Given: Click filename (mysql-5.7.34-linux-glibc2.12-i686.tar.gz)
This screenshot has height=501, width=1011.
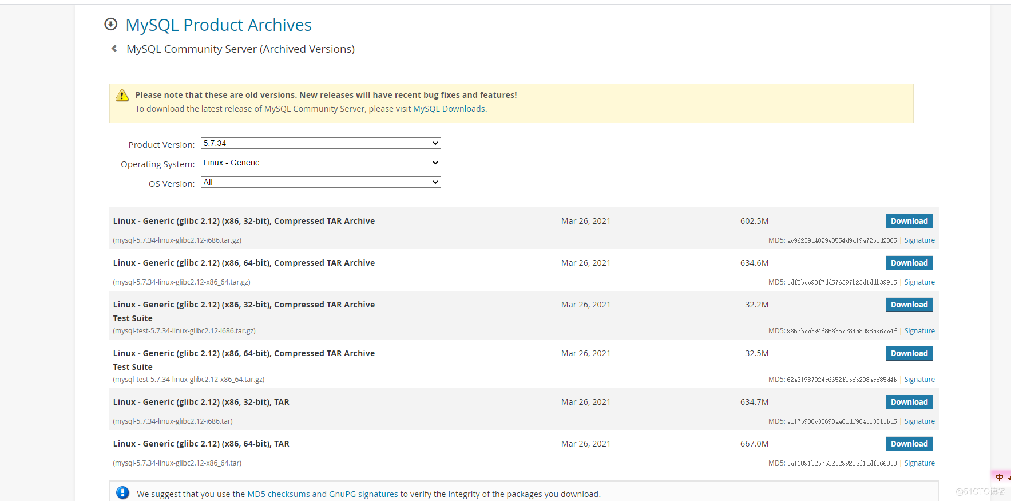Looking at the screenshot, I should click(x=177, y=240).
